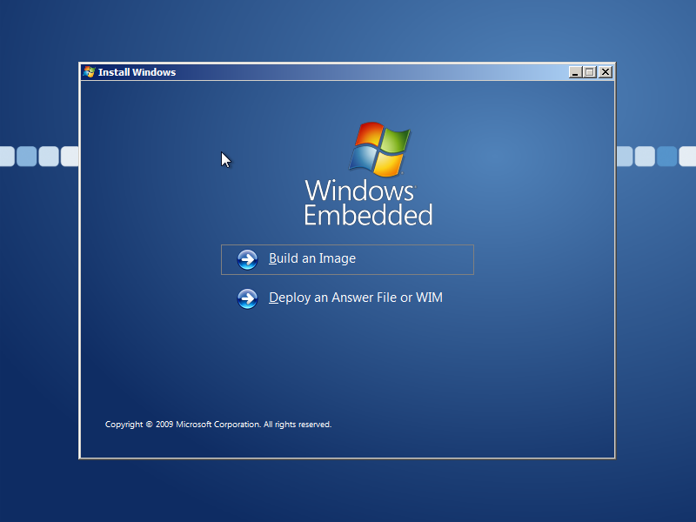Click pale square between blue square and left border square
This screenshot has height=522, width=696.
tap(49, 157)
